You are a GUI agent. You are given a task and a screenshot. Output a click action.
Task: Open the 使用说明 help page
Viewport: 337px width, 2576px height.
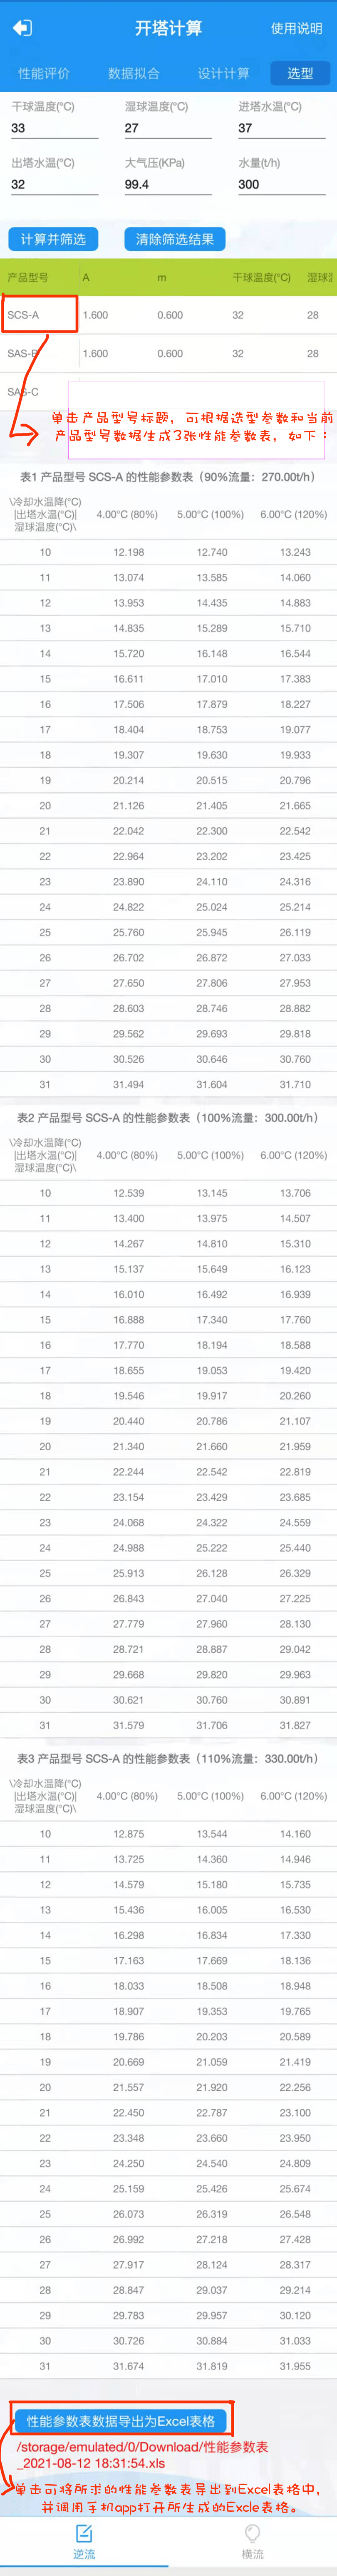coord(296,28)
